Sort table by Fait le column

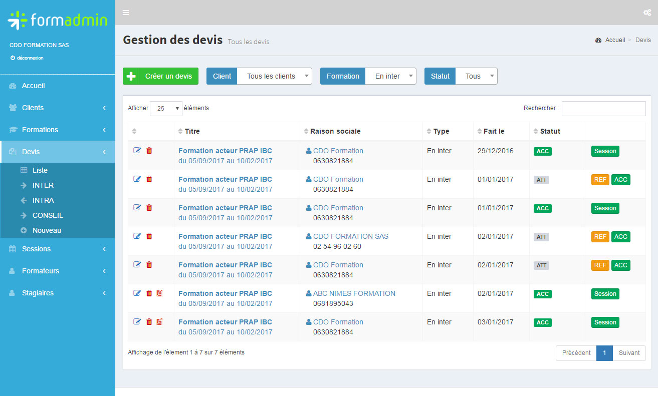[x=494, y=131]
